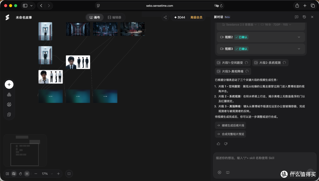Reload the page with refresh icon
This screenshot has height=181, width=319.
coord(221,6)
